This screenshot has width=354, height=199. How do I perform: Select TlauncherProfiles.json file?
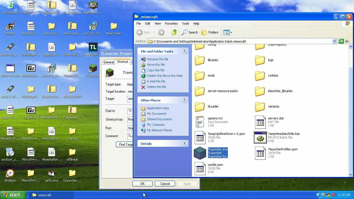276,153
